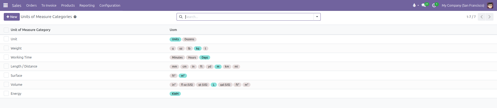Screen dimensions: 497x108
Task: Click the mm tag
Action: (174, 66)
